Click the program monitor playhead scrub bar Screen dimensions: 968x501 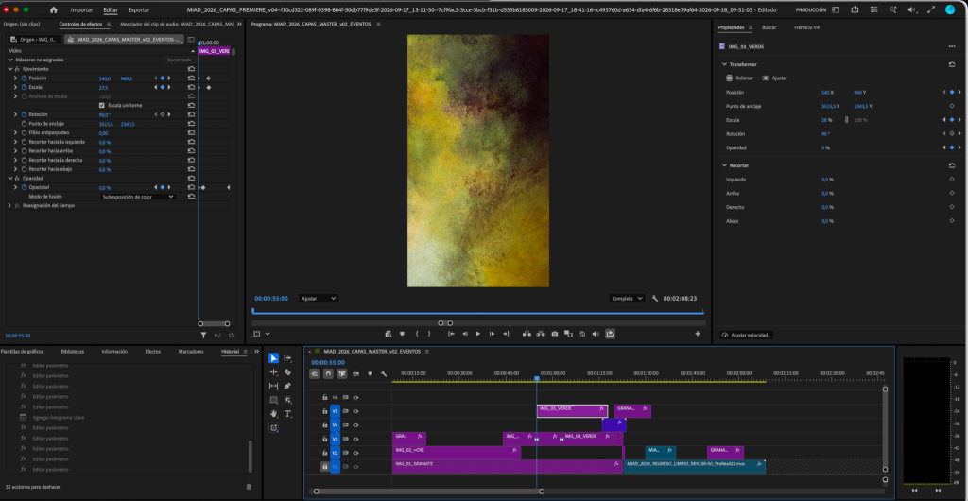point(477,312)
